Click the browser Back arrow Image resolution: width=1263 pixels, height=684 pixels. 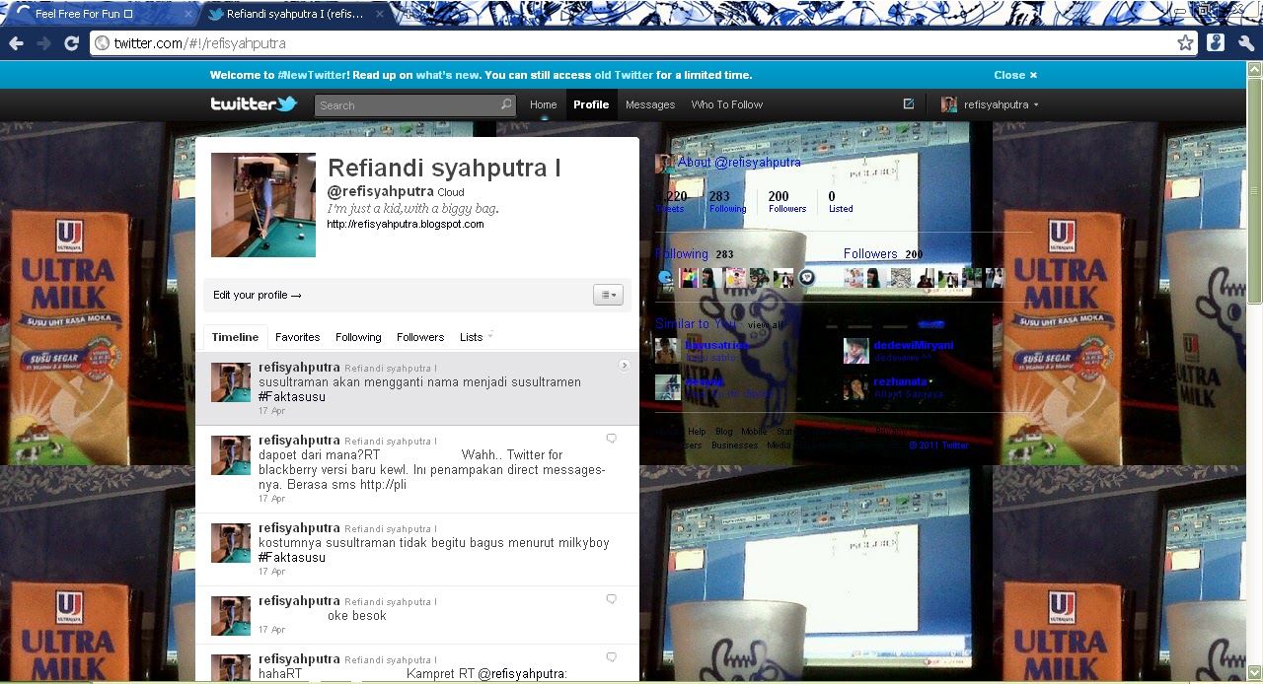[x=16, y=43]
